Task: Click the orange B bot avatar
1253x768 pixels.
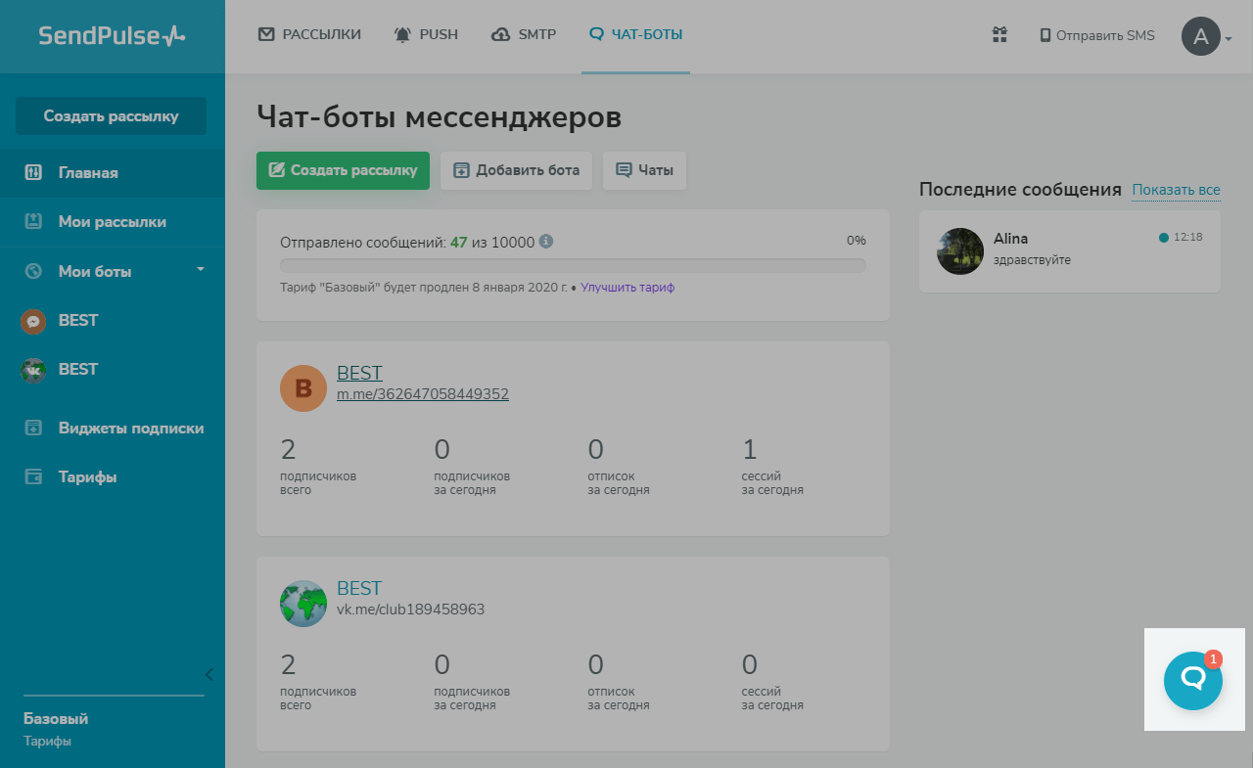Action: [302, 388]
